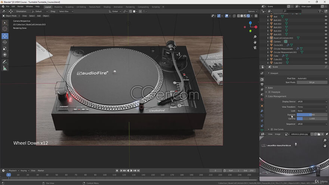Jump to the last frame

click(x=138, y=171)
